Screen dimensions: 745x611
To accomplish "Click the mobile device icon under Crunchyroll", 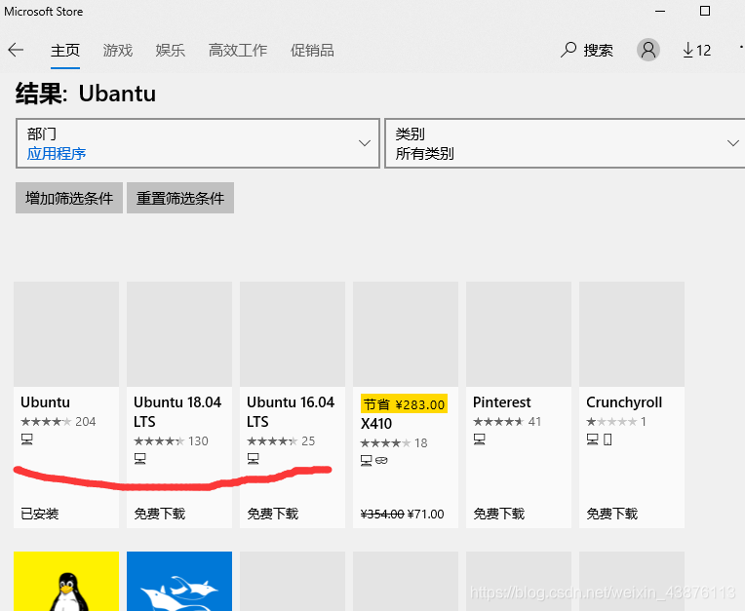I will pos(608,439).
